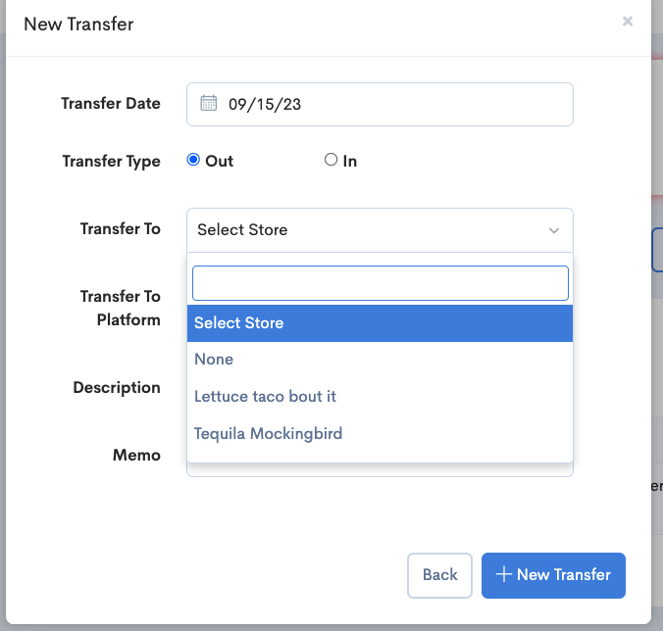The image size is (663, 631).
Task: Click the Out label text
Action: (220, 161)
